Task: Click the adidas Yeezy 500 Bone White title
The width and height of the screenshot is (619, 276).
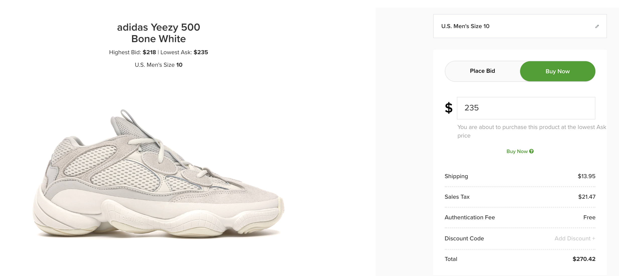Action: [158, 33]
